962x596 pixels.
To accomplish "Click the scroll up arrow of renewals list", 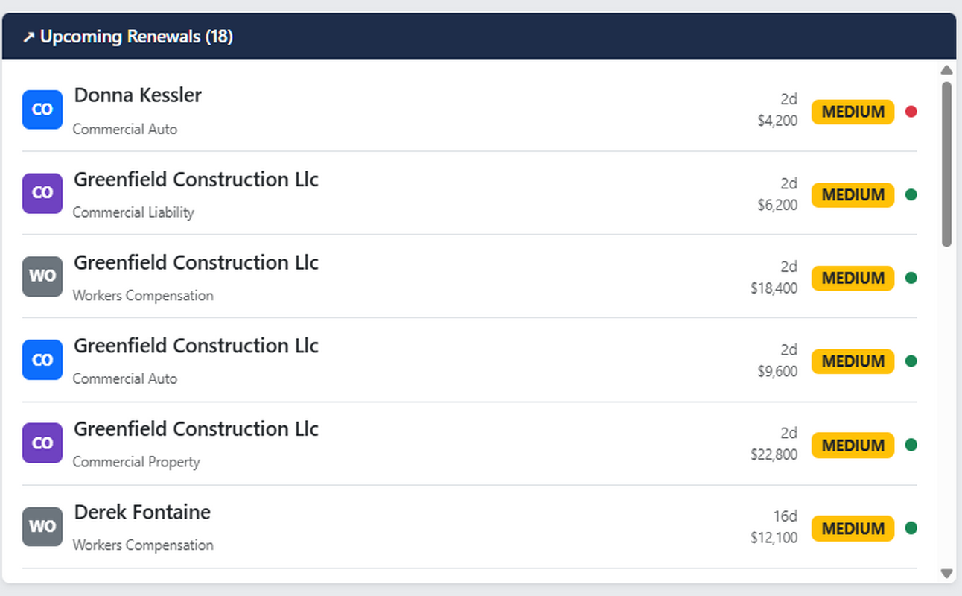I will [x=946, y=70].
